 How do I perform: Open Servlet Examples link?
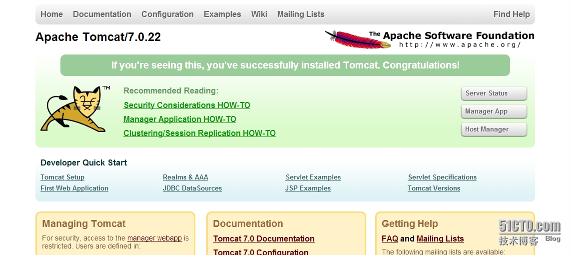click(313, 177)
